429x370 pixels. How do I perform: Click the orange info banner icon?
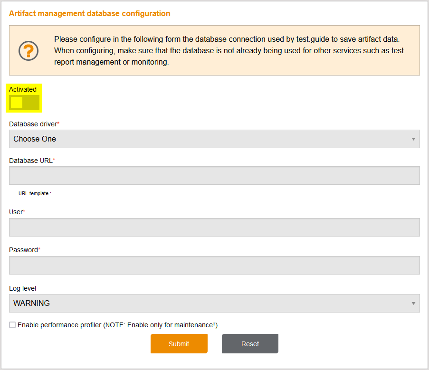pos(28,50)
